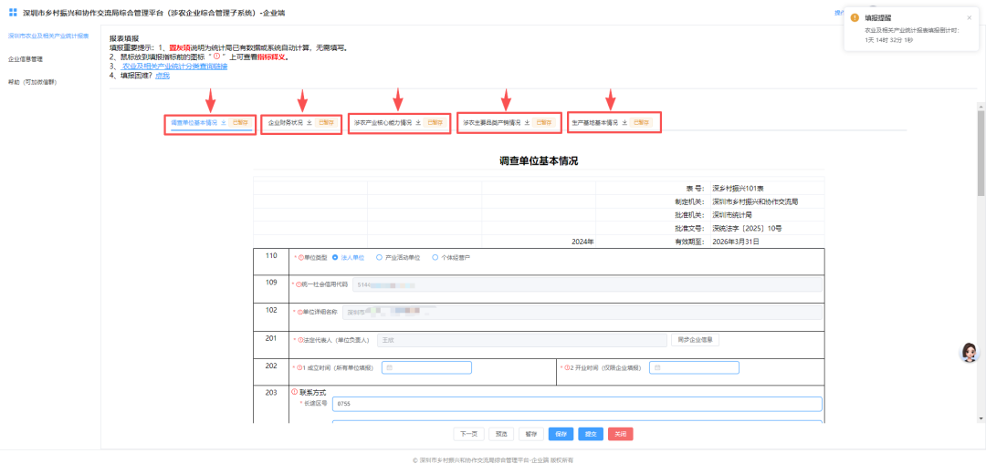Click download icon on 涉农产业核心能力情况 tab
The width and height of the screenshot is (986, 474).
418,122
